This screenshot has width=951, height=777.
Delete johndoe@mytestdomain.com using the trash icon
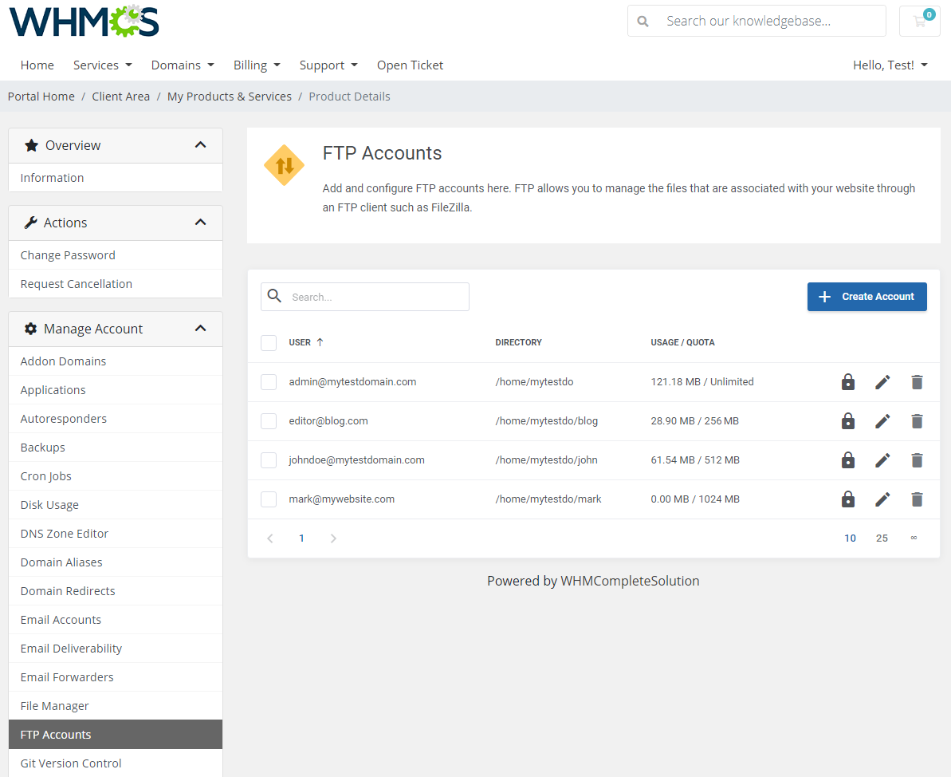[x=917, y=460]
